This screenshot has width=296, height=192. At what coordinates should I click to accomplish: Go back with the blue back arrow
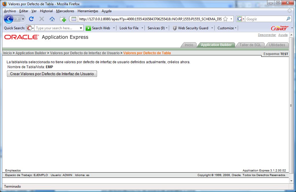[x=8, y=19]
